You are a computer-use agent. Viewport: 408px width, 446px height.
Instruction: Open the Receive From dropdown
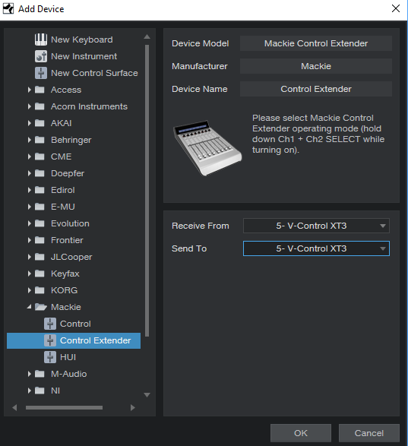(316, 226)
